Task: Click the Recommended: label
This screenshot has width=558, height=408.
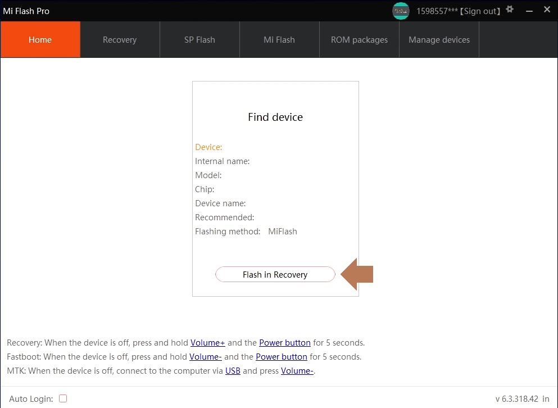Action: (225, 217)
